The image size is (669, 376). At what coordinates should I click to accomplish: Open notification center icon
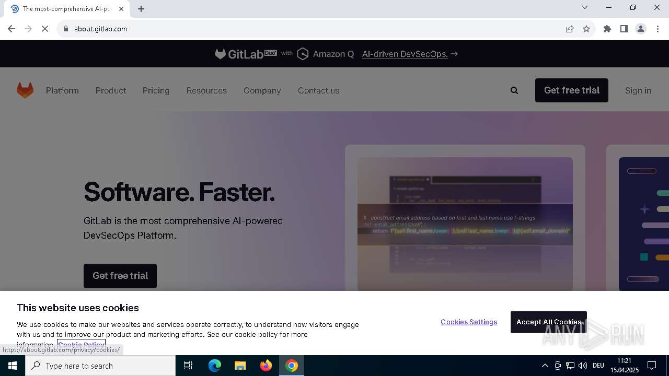[x=652, y=366]
